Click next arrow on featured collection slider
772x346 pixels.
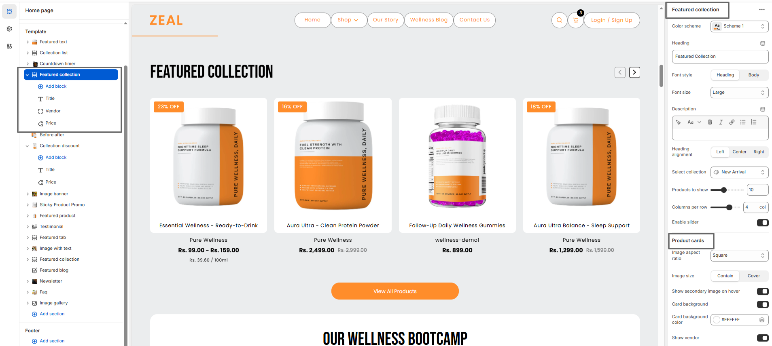point(634,72)
